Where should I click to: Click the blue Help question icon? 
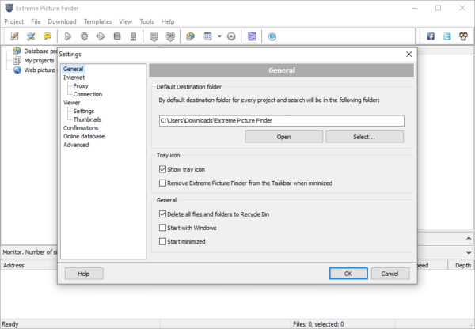tap(272, 36)
